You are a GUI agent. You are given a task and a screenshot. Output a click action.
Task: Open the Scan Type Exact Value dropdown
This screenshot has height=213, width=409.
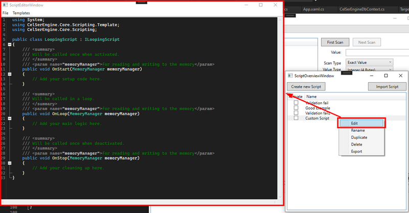pyautogui.click(x=369, y=62)
